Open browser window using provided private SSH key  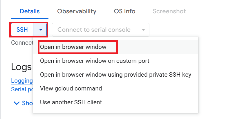pos(115,75)
